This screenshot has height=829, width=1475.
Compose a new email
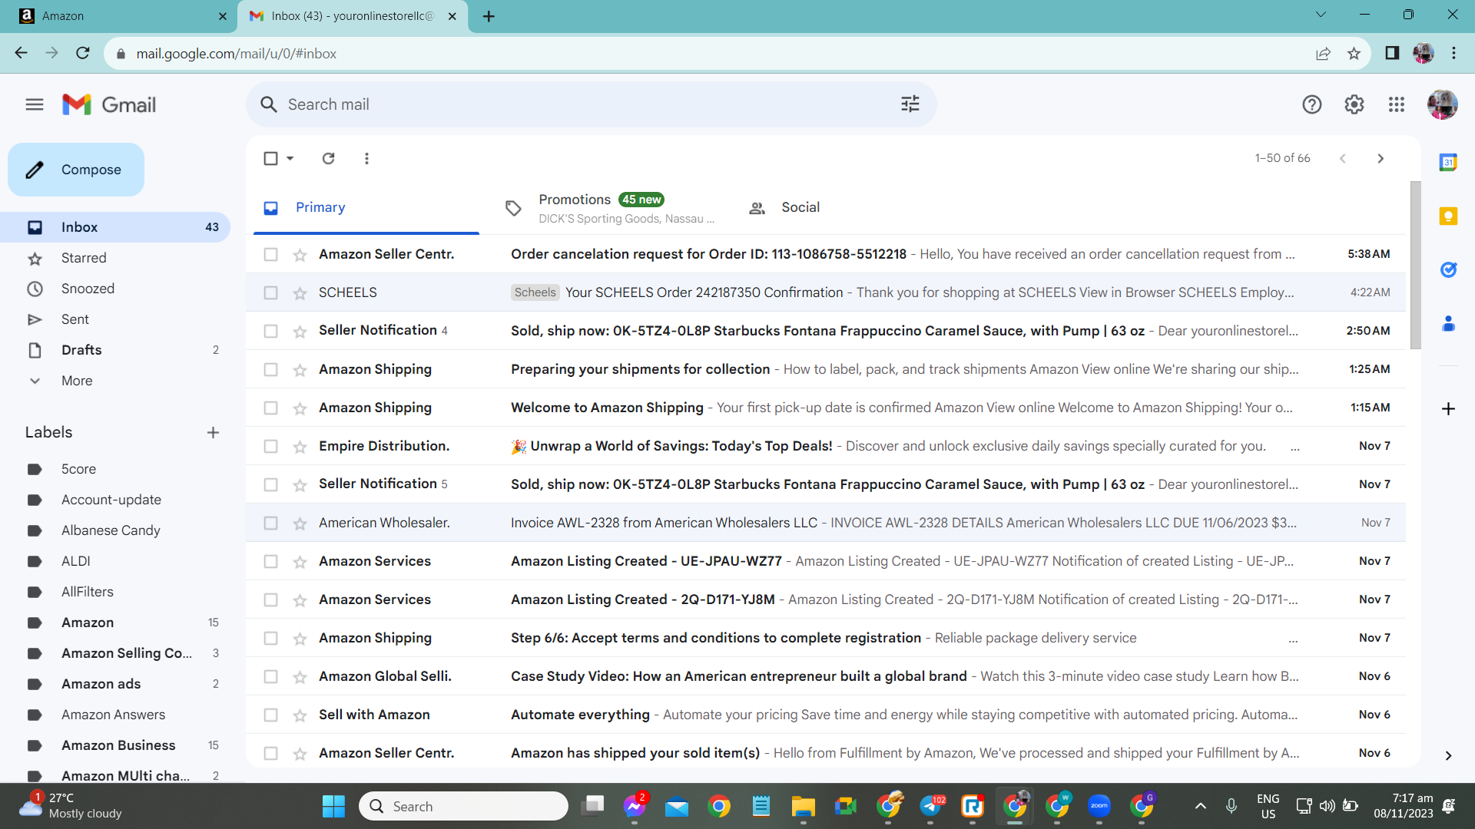pos(76,170)
